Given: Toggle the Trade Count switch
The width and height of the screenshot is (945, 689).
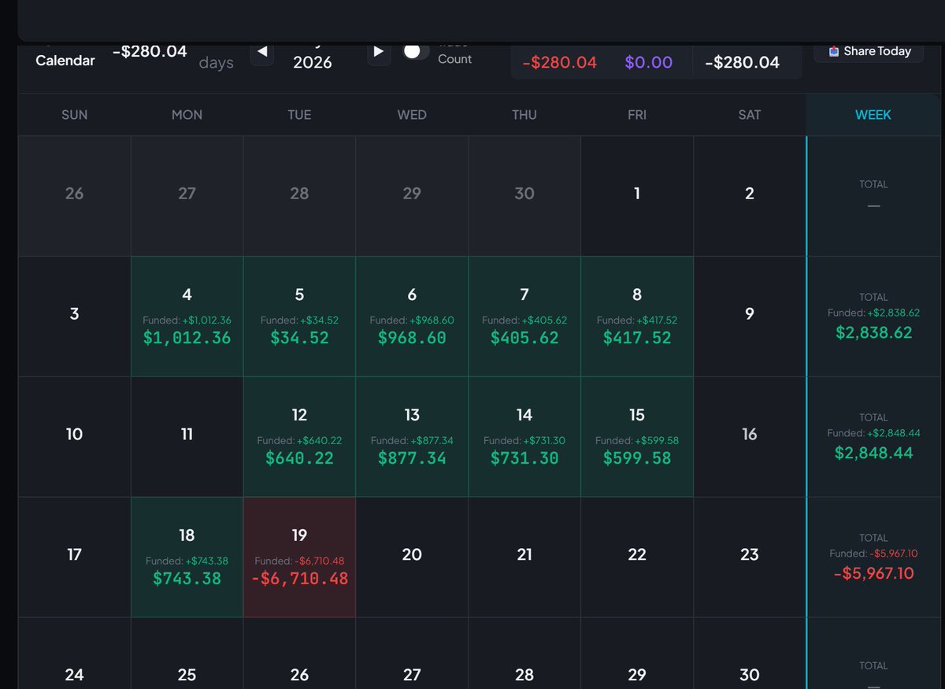Looking at the screenshot, I should [416, 51].
